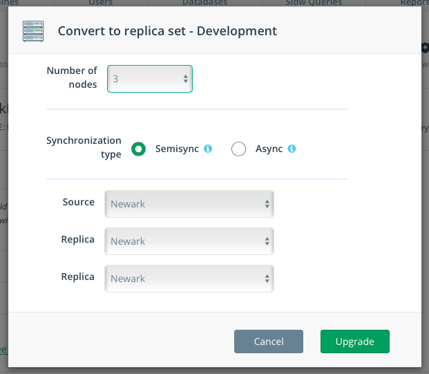This screenshot has width=429, height=374.
Task: Switch to the Reports tab
Action: pos(414,3)
